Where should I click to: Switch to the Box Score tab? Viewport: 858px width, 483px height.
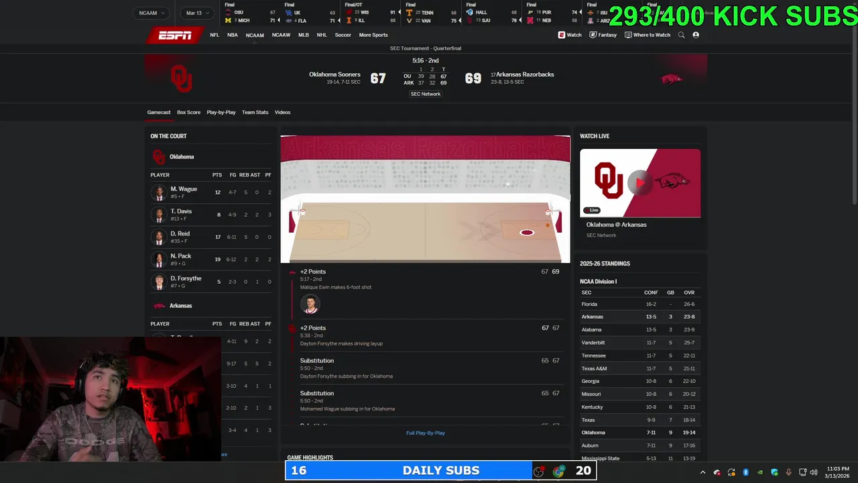[188, 112]
